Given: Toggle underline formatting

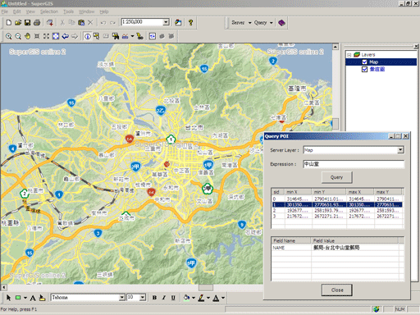Looking at the screenshot, I should pyautogui.click(x=173, y=298).
